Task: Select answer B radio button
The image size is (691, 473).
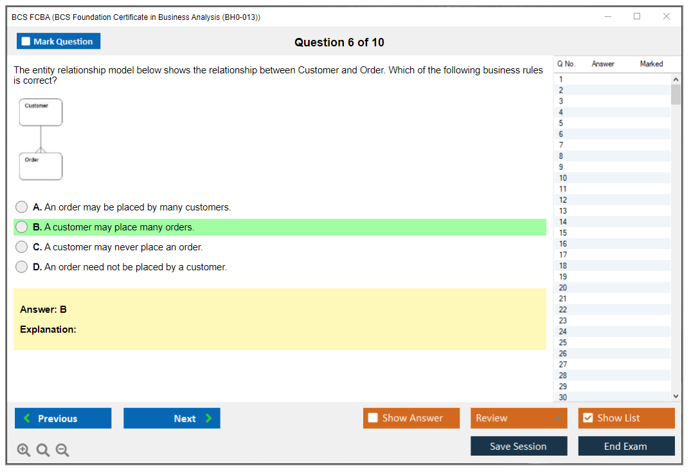Action: coord(22,227)
